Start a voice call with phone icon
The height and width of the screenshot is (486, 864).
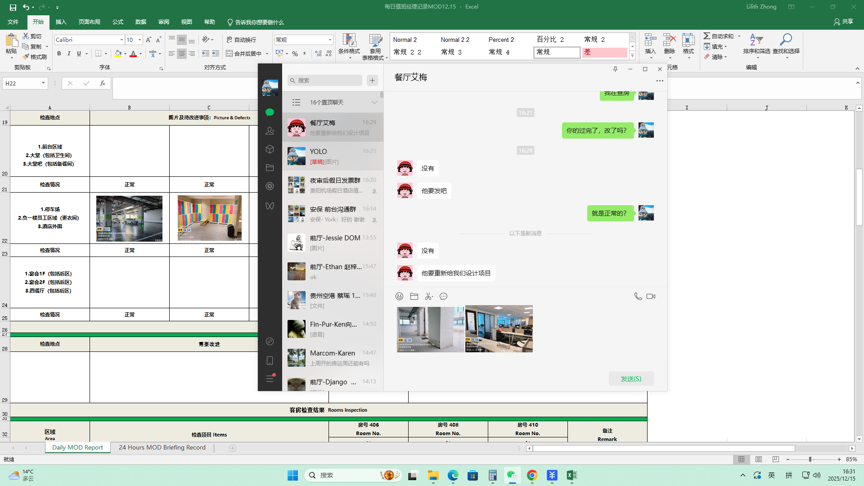pyautogui.click(x=638, y=296)
